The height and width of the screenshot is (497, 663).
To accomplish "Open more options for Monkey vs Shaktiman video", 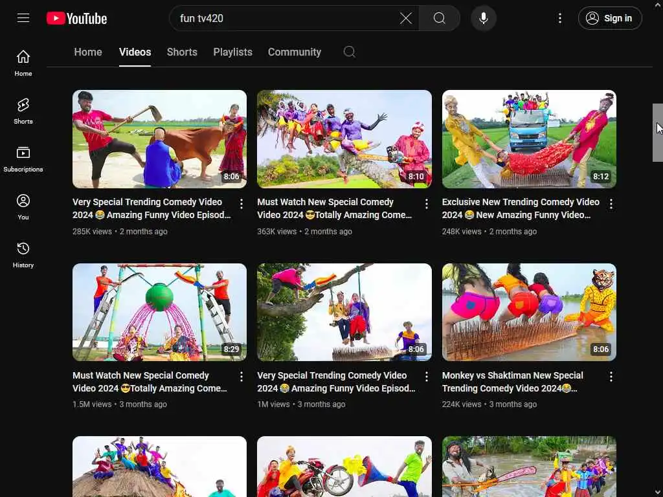I will (611, 377).
